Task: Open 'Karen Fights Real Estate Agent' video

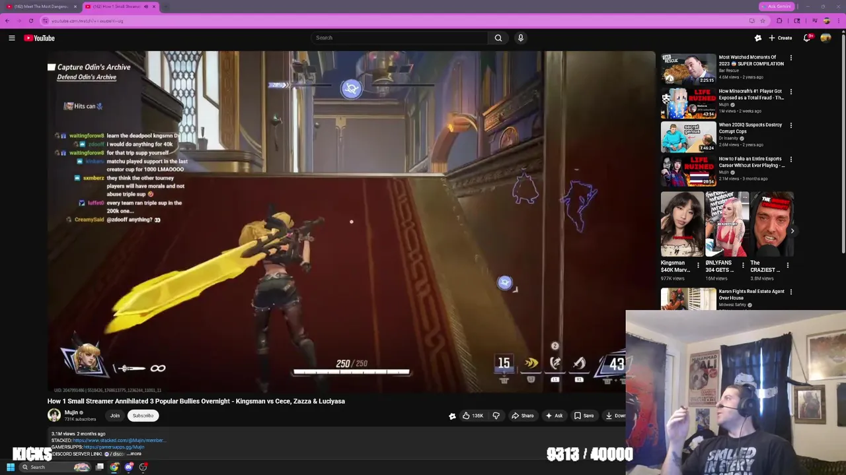Action: [689, 299]
